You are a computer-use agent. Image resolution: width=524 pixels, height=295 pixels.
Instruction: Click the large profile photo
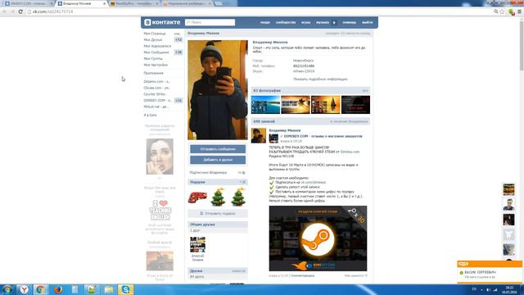(x=218, y=89)
